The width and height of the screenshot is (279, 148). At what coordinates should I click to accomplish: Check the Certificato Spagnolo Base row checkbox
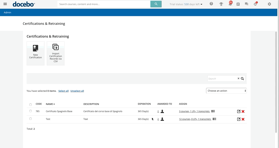[x=30, y=111]
